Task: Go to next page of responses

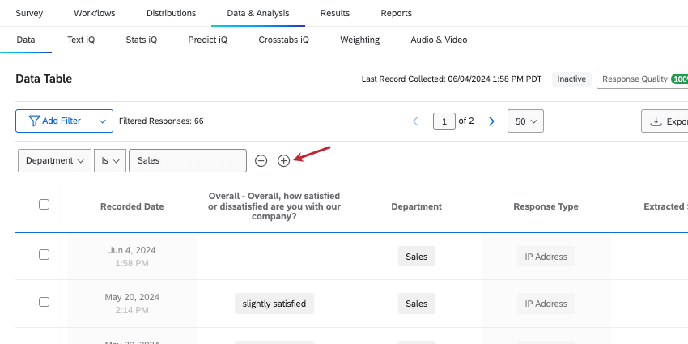Action: click(x=491, y=121)
